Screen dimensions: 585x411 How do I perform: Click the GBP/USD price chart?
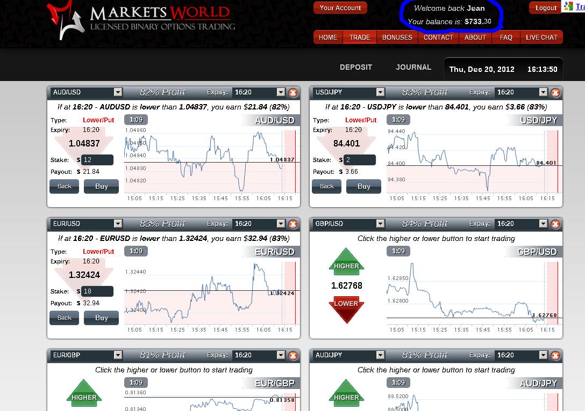point(474,292)
